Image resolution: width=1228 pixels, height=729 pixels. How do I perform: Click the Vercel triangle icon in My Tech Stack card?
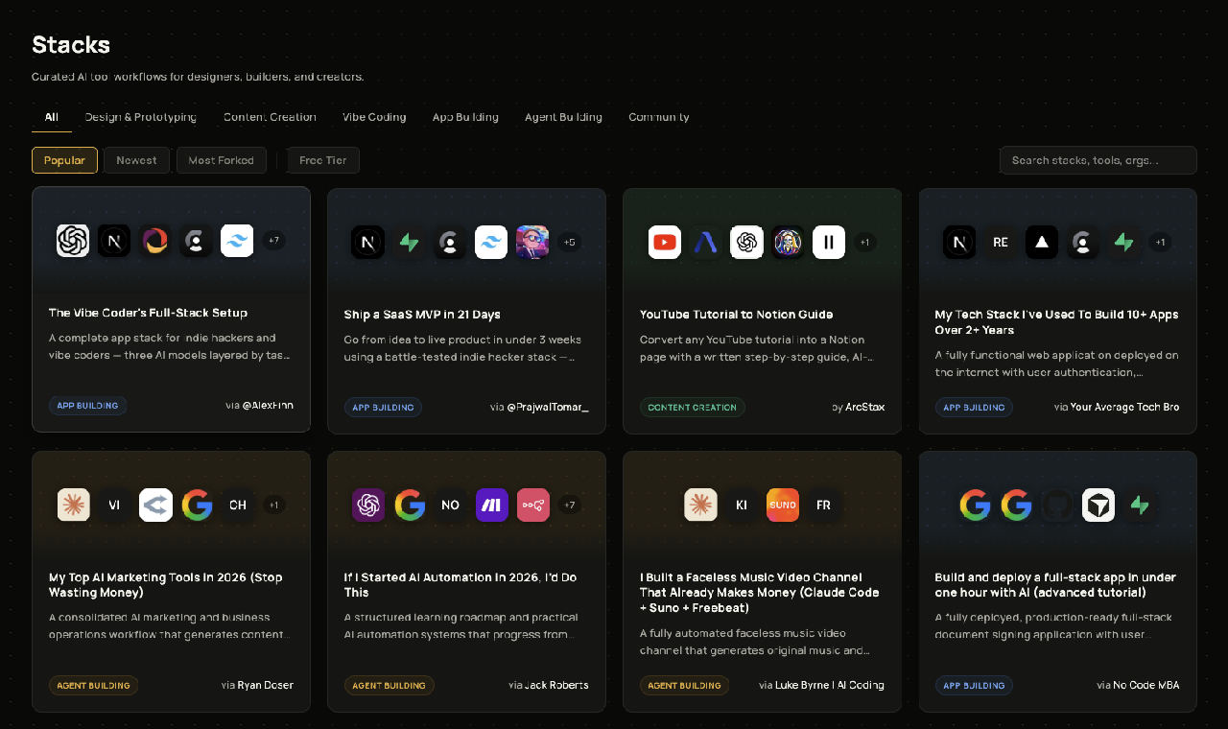pyautogui.click(x=1042, y=243)
